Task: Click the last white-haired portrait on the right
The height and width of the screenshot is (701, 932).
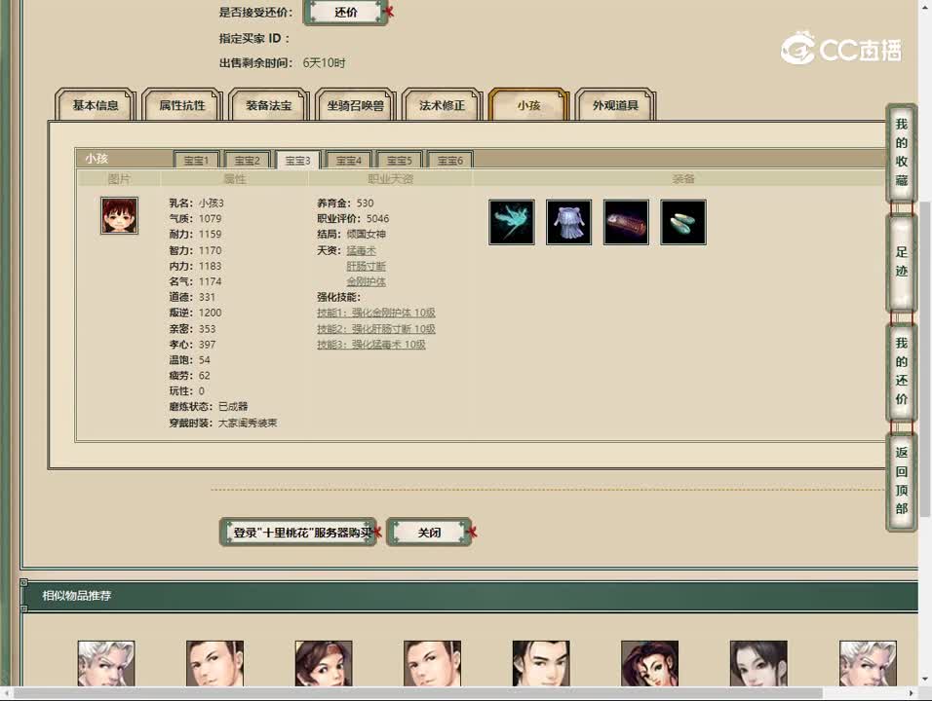Action: [868, 664]
